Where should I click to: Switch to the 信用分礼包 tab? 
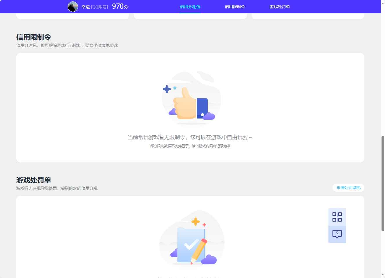pos(190,6)
